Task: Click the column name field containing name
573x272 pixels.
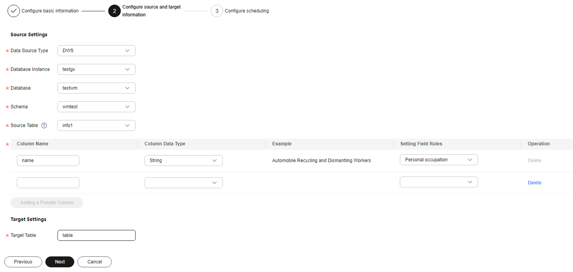Action: (x=48, y=161)
